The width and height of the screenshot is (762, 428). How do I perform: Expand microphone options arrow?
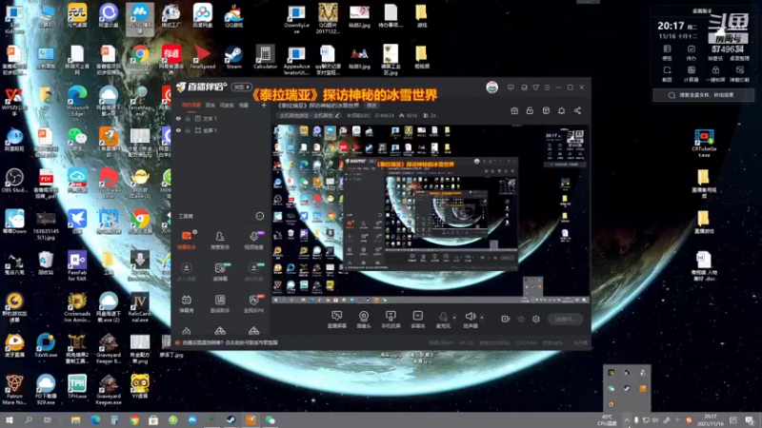(x=454, y=318)
